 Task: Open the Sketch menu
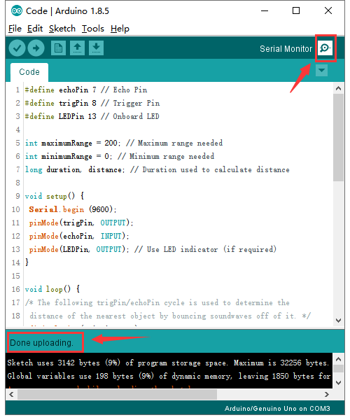click(62, 29)
